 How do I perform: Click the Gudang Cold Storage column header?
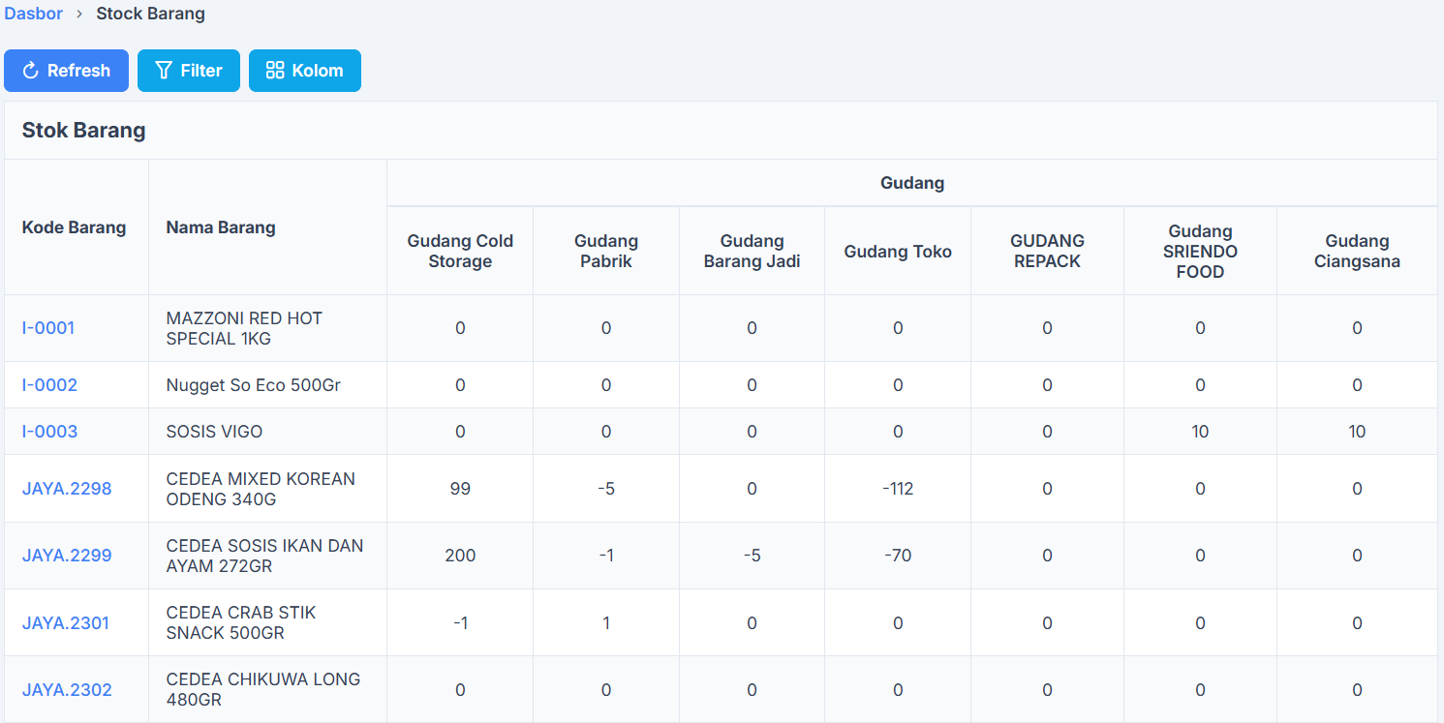coord(460,251)
